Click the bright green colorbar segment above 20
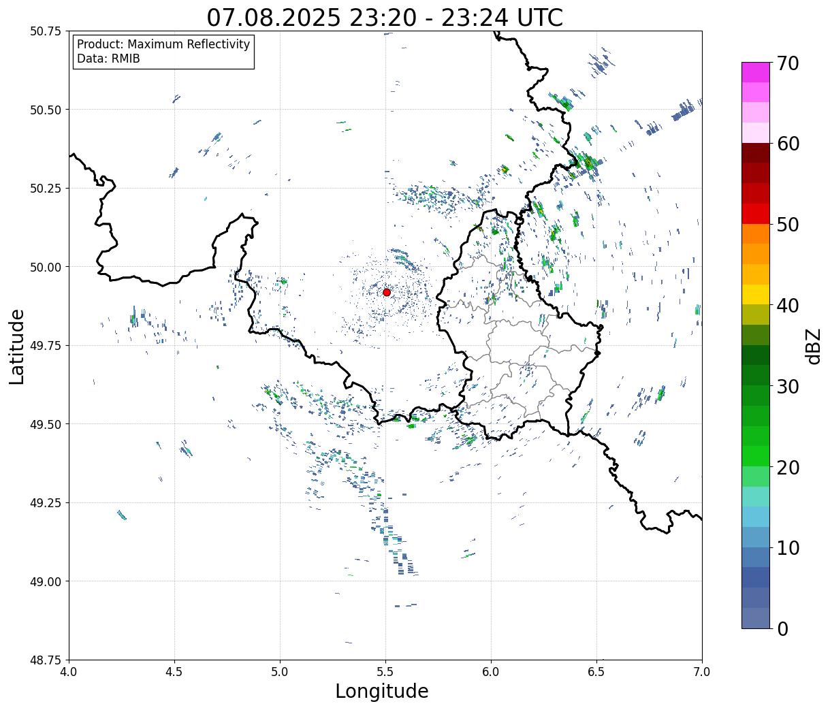This screenshot has width=830, height=708. click(756, 456)
